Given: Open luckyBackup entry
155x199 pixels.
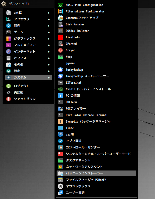Looking at the screenshot, I should [96, 70].
